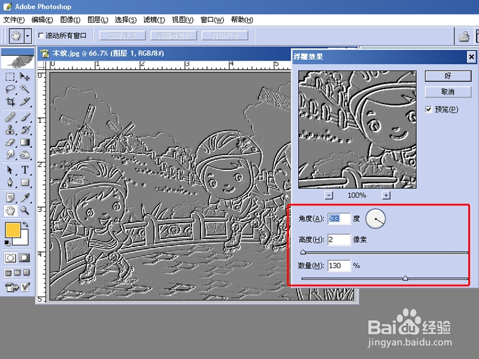Toggle the 预览 preview checkbox
The image size is (479, 359).
429,109
